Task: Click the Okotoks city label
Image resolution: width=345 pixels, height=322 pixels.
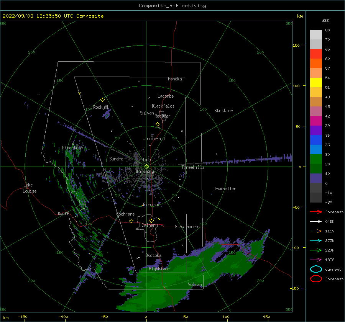Action: coord(153,255)
